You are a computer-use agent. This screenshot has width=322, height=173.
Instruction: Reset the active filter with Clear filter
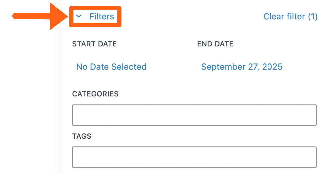(x=290, y=16)
